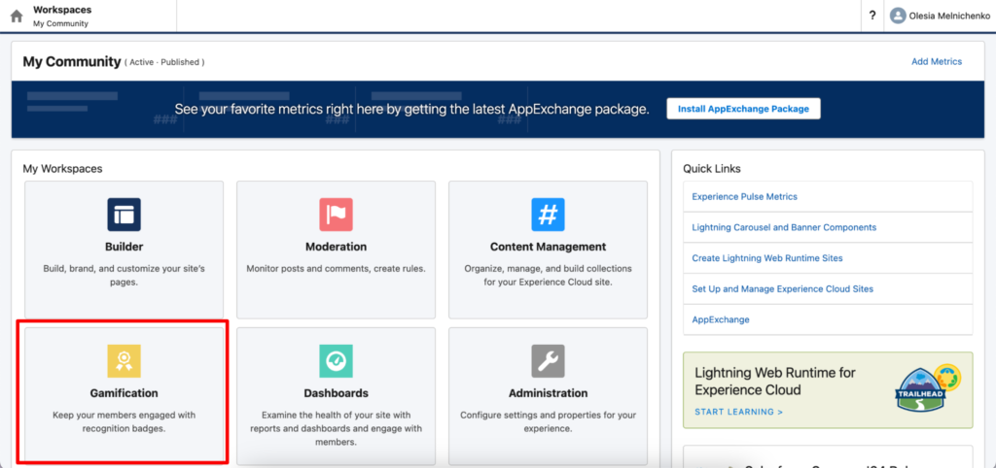This screenshot has width=996, height=468.
Task: Click the Active Published status text
Action: click(164, 62)
